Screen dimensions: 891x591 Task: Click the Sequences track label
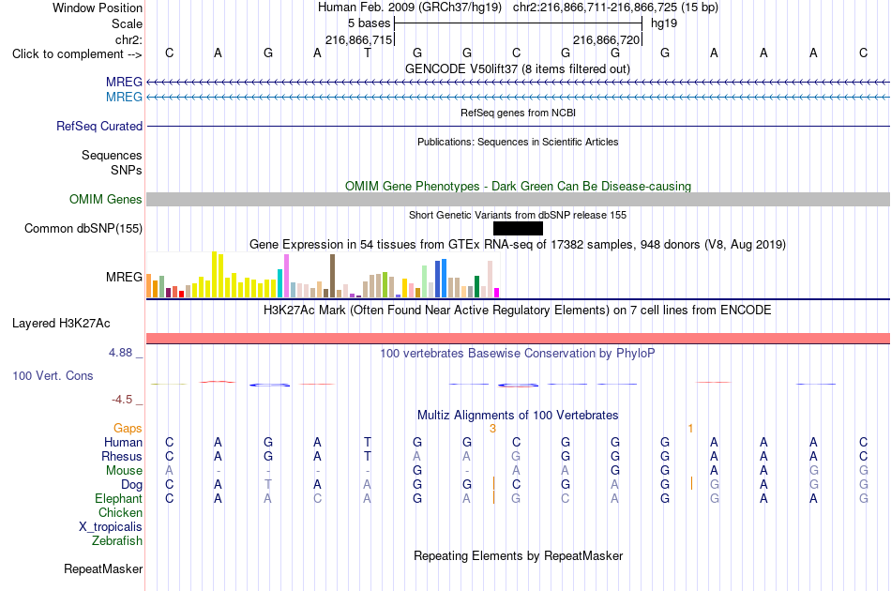pos(112,155)
